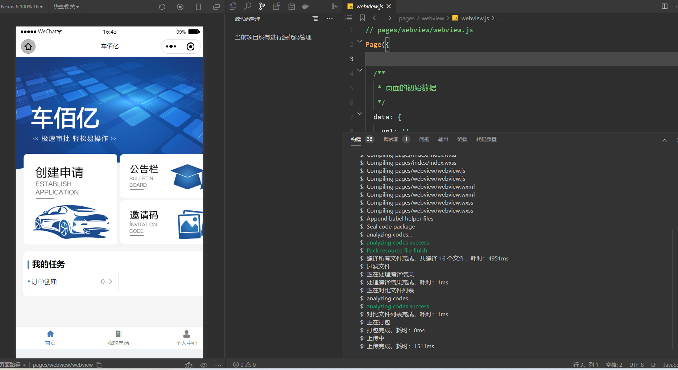
Task: Open the extensions blocks icon
Action: coord(277,6)
